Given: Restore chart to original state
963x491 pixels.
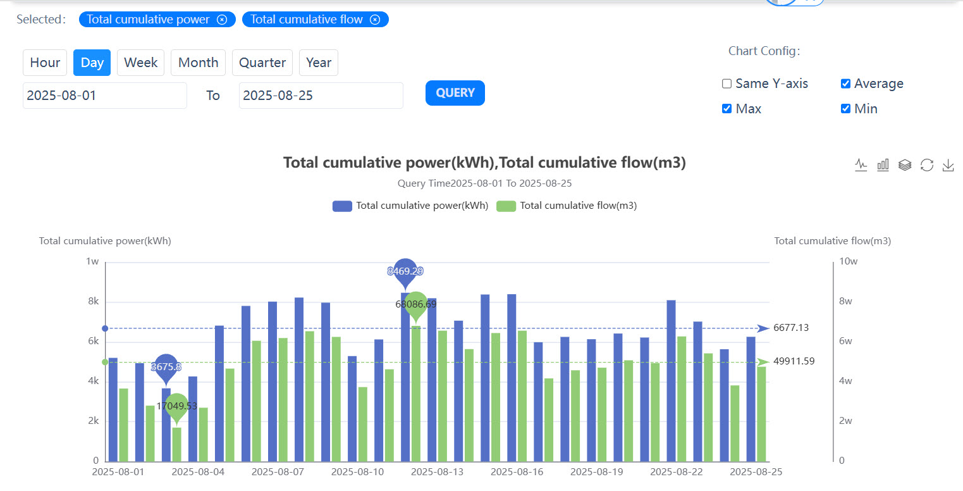Looking at the screenshot, I should click(x=927, y=165).
